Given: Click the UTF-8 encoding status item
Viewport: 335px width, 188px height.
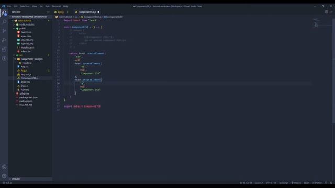Looking at the screenshot, I should pyautogui.click(x=269, y=183).
